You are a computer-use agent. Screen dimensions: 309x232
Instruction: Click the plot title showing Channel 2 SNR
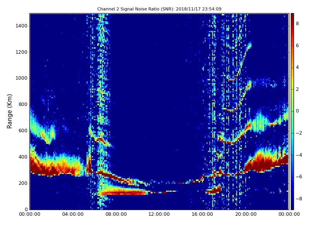(159, 9)
